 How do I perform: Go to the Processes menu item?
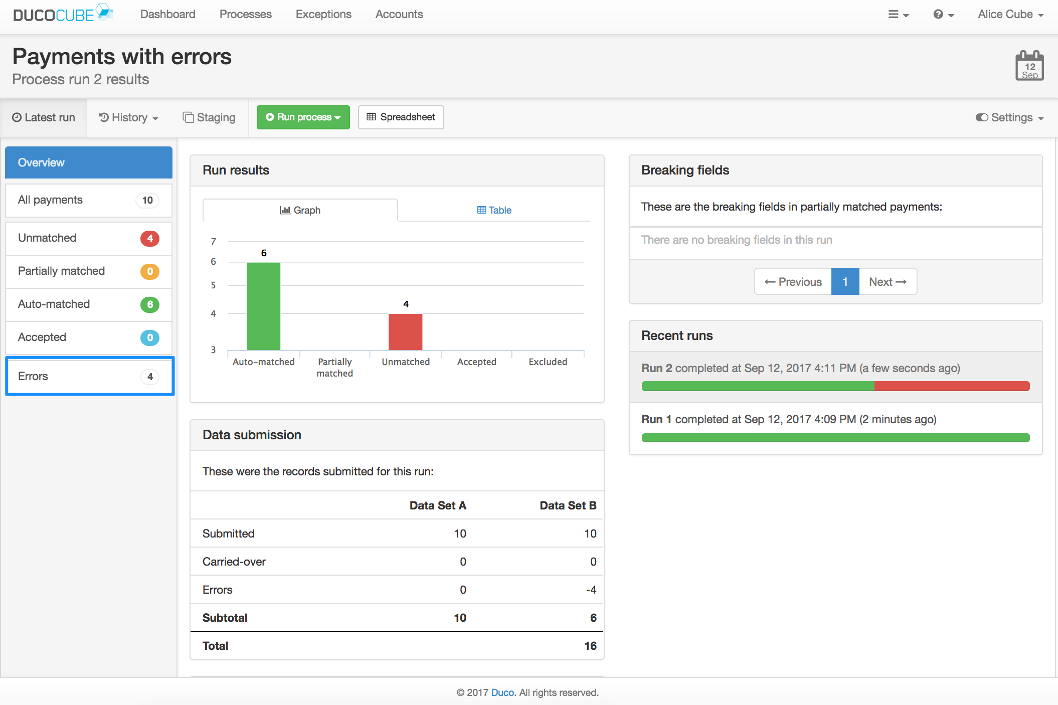click(x=245, y=15)
